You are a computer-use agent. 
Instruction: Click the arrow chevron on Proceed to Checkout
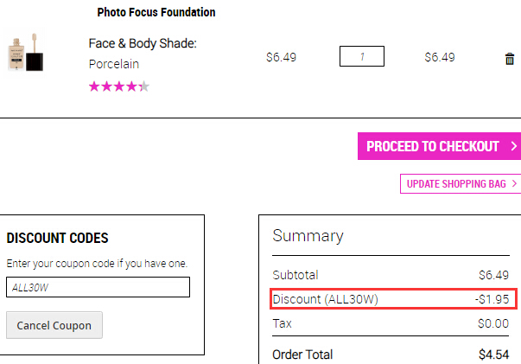click(x=514, y=146)
